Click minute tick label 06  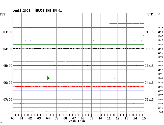pos(65,118)
